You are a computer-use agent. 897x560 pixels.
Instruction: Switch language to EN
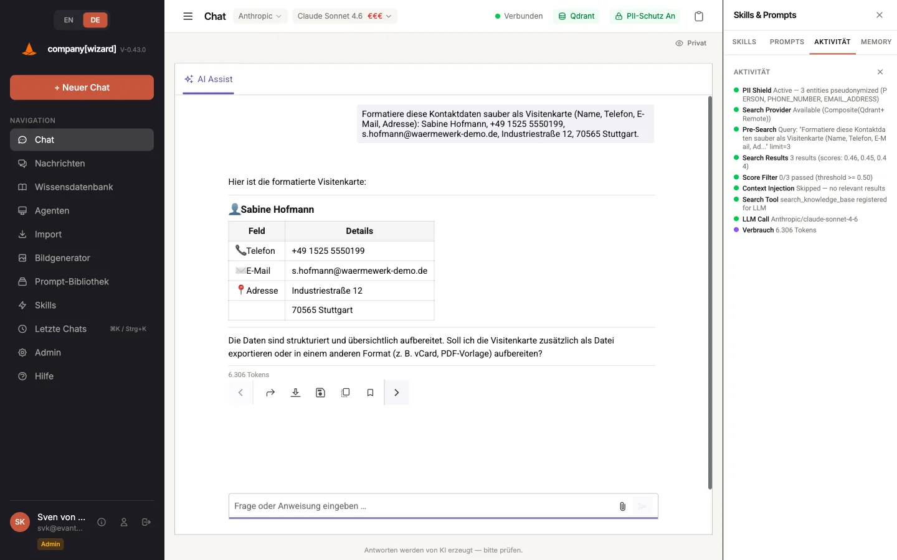(x=69, y=20)
